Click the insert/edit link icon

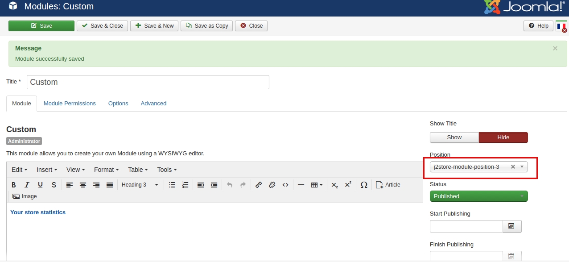coord(259,185)
